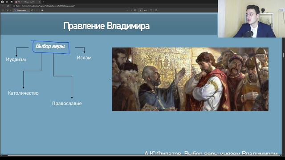Image resolution: width=285 pixels, height=160 pixels.
Task: Click the file info icon in address bar
Action: point(14,6)
